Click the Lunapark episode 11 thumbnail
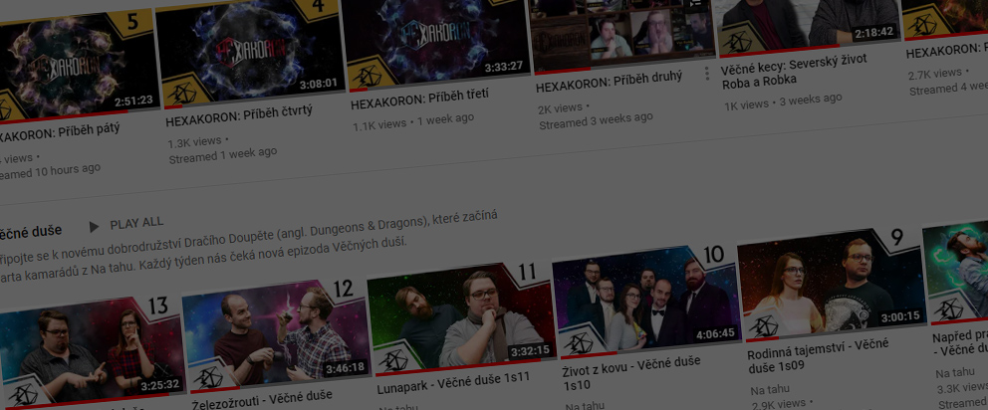The height and width of the screenshot is (410, 988). tap(458, 315)
